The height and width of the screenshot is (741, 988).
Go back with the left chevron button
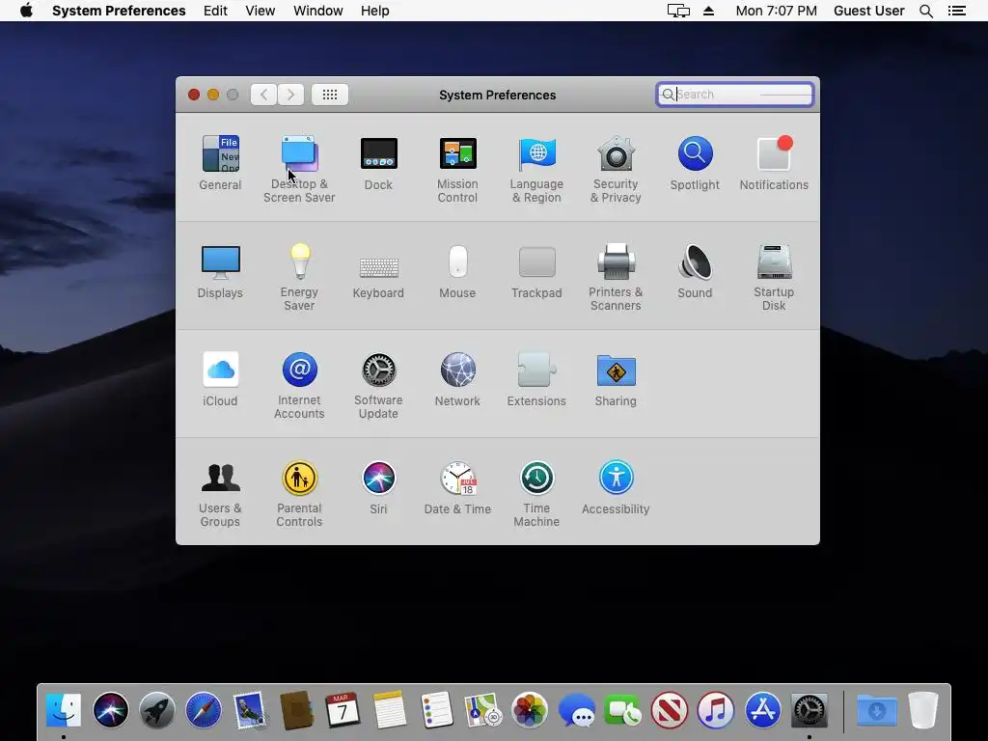pos(264,95)
